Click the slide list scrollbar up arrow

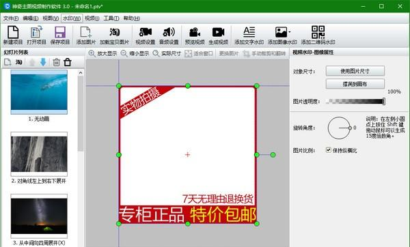tap(81, 73)
